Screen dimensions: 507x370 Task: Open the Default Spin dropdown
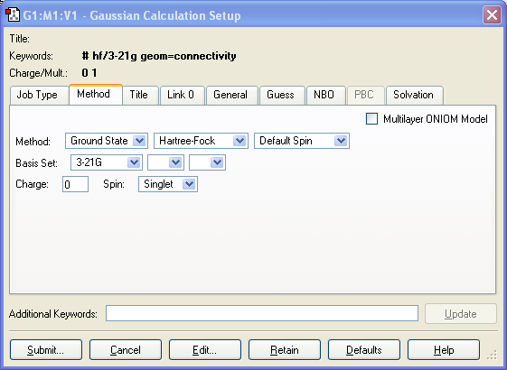pyautogui.click(x=302, y=141)
